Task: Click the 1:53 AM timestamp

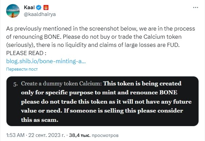Action: pyautogui.click(x=15, y=135)
